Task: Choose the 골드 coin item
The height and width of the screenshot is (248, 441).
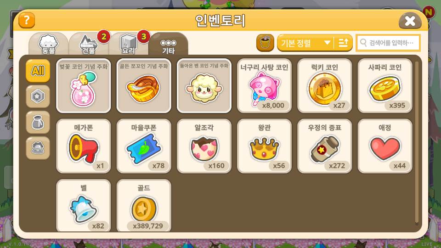Action: pos(144,206)
